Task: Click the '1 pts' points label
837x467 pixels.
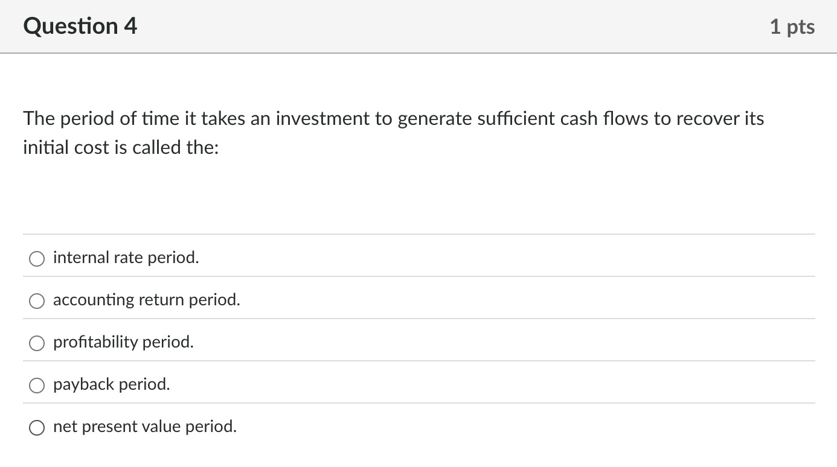Action: [792, 27]
